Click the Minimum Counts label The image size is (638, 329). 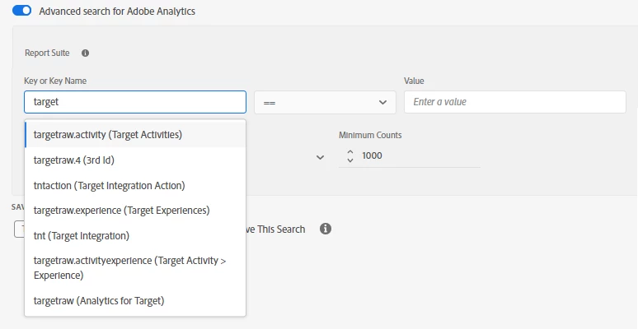point(370,135)
